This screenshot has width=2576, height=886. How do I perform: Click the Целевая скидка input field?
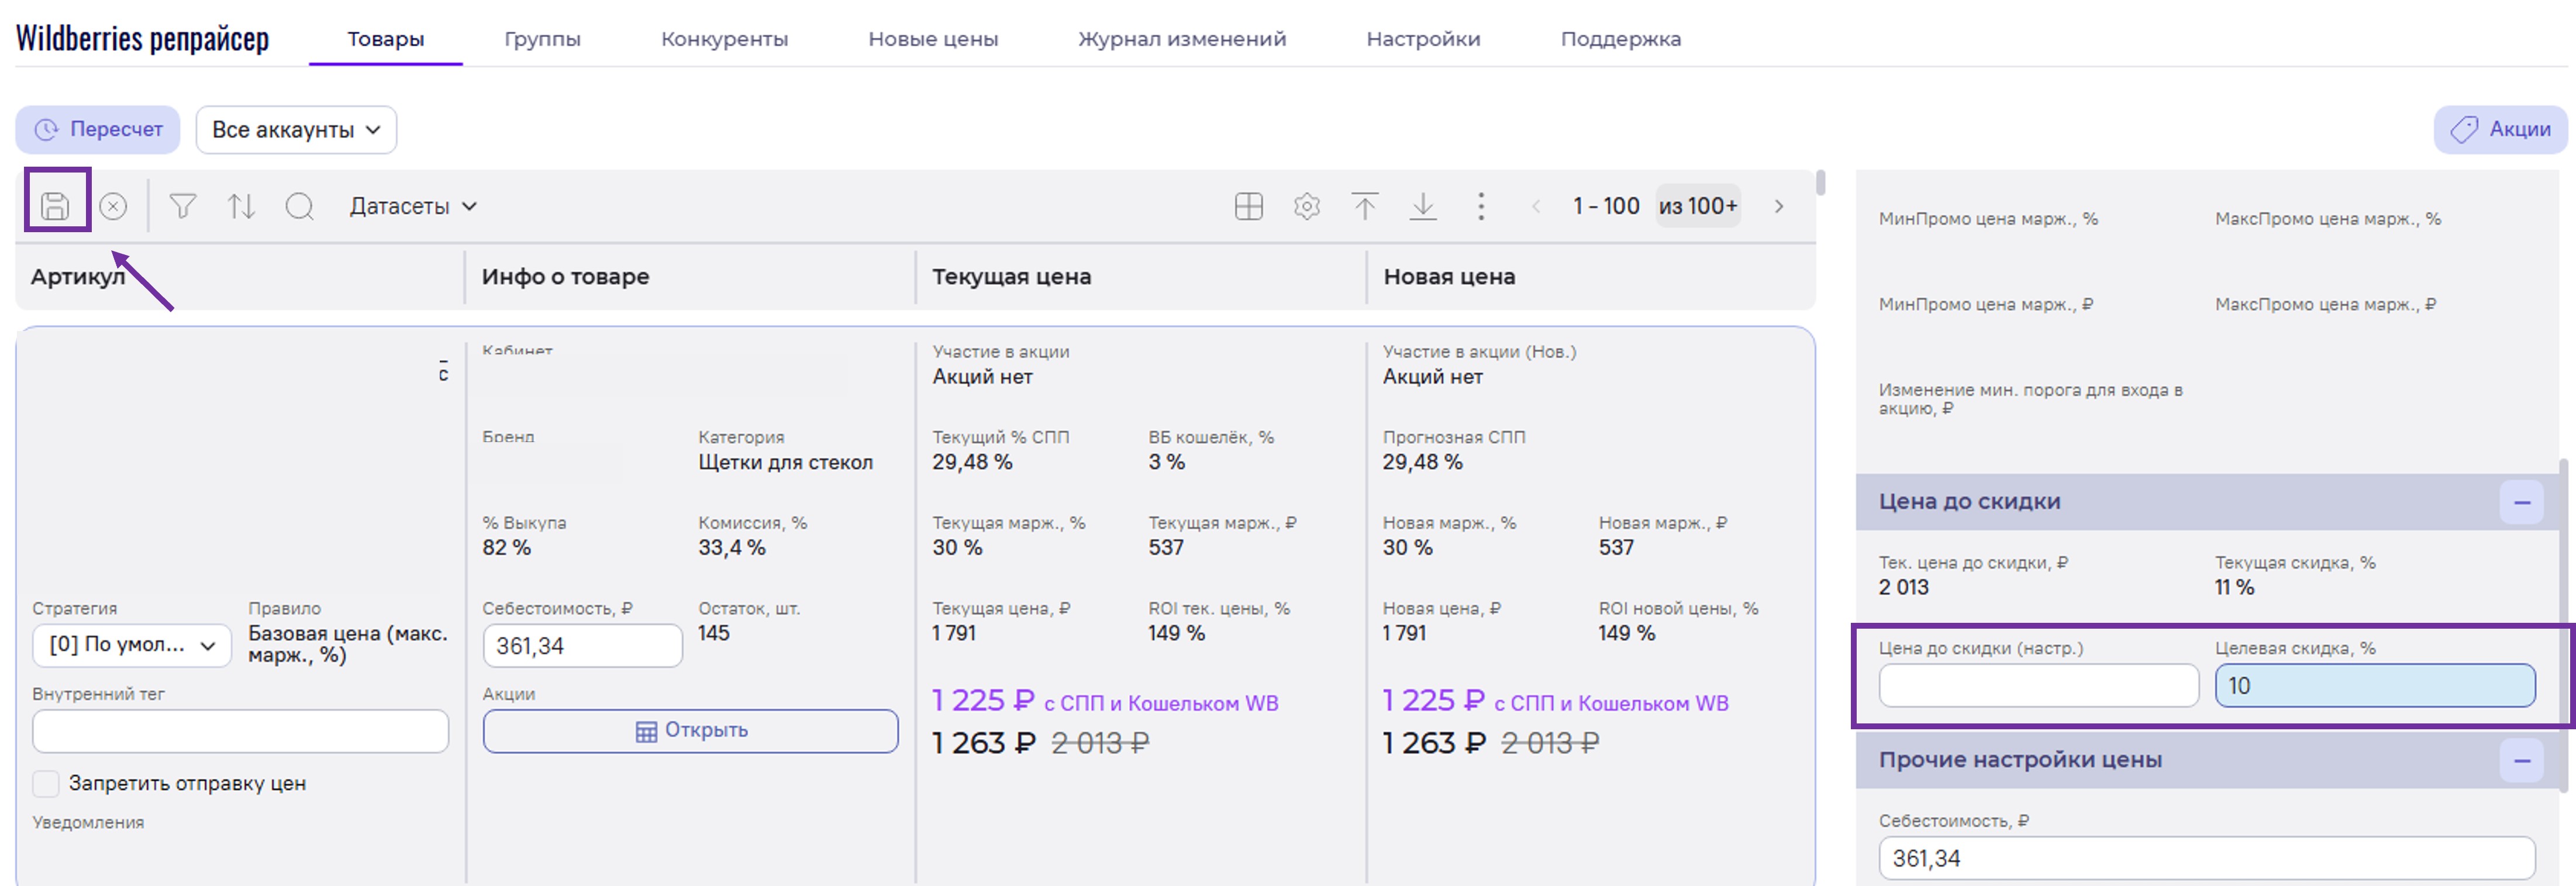tap(2374, 686)
